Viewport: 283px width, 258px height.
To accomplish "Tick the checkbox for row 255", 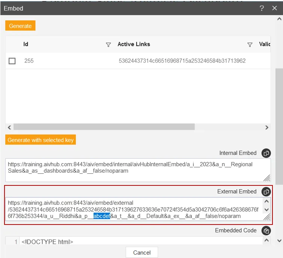I will click(x=12, y=61).
